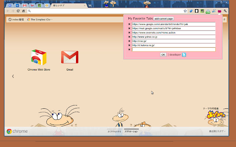Open the developer's Twitter icon
The image size is (236, 147).
click(x=184, y=55)
